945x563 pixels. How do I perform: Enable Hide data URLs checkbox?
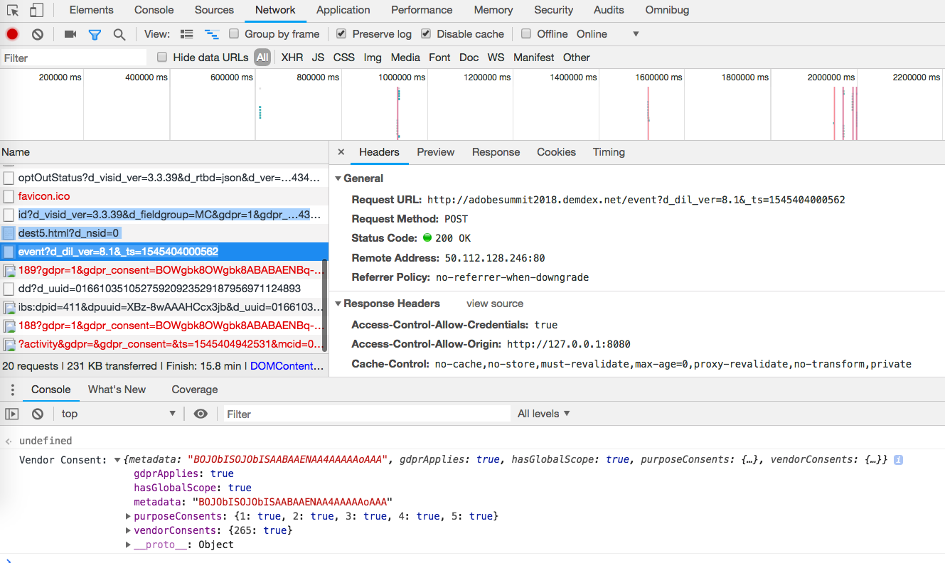coord(162,58)
